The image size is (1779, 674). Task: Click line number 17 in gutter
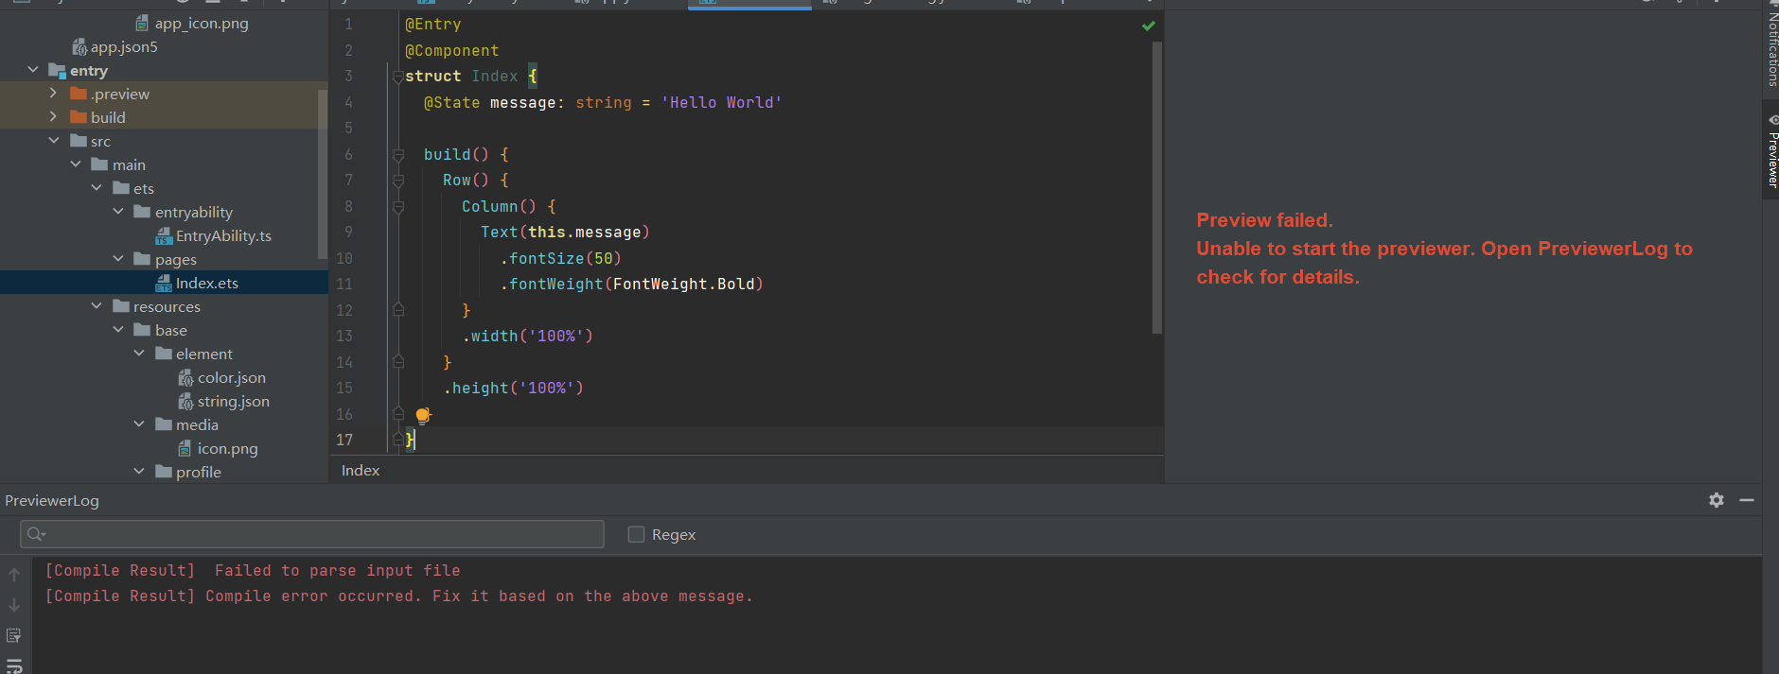click(x=344, y=441)
